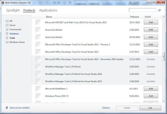Click the vertical scrollbar thumb
This screenshot has width=167, height=114.
click(164, 57)
